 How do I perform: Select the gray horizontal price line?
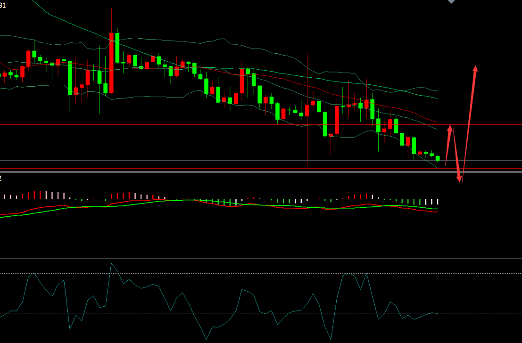click(x=261, y=161)
